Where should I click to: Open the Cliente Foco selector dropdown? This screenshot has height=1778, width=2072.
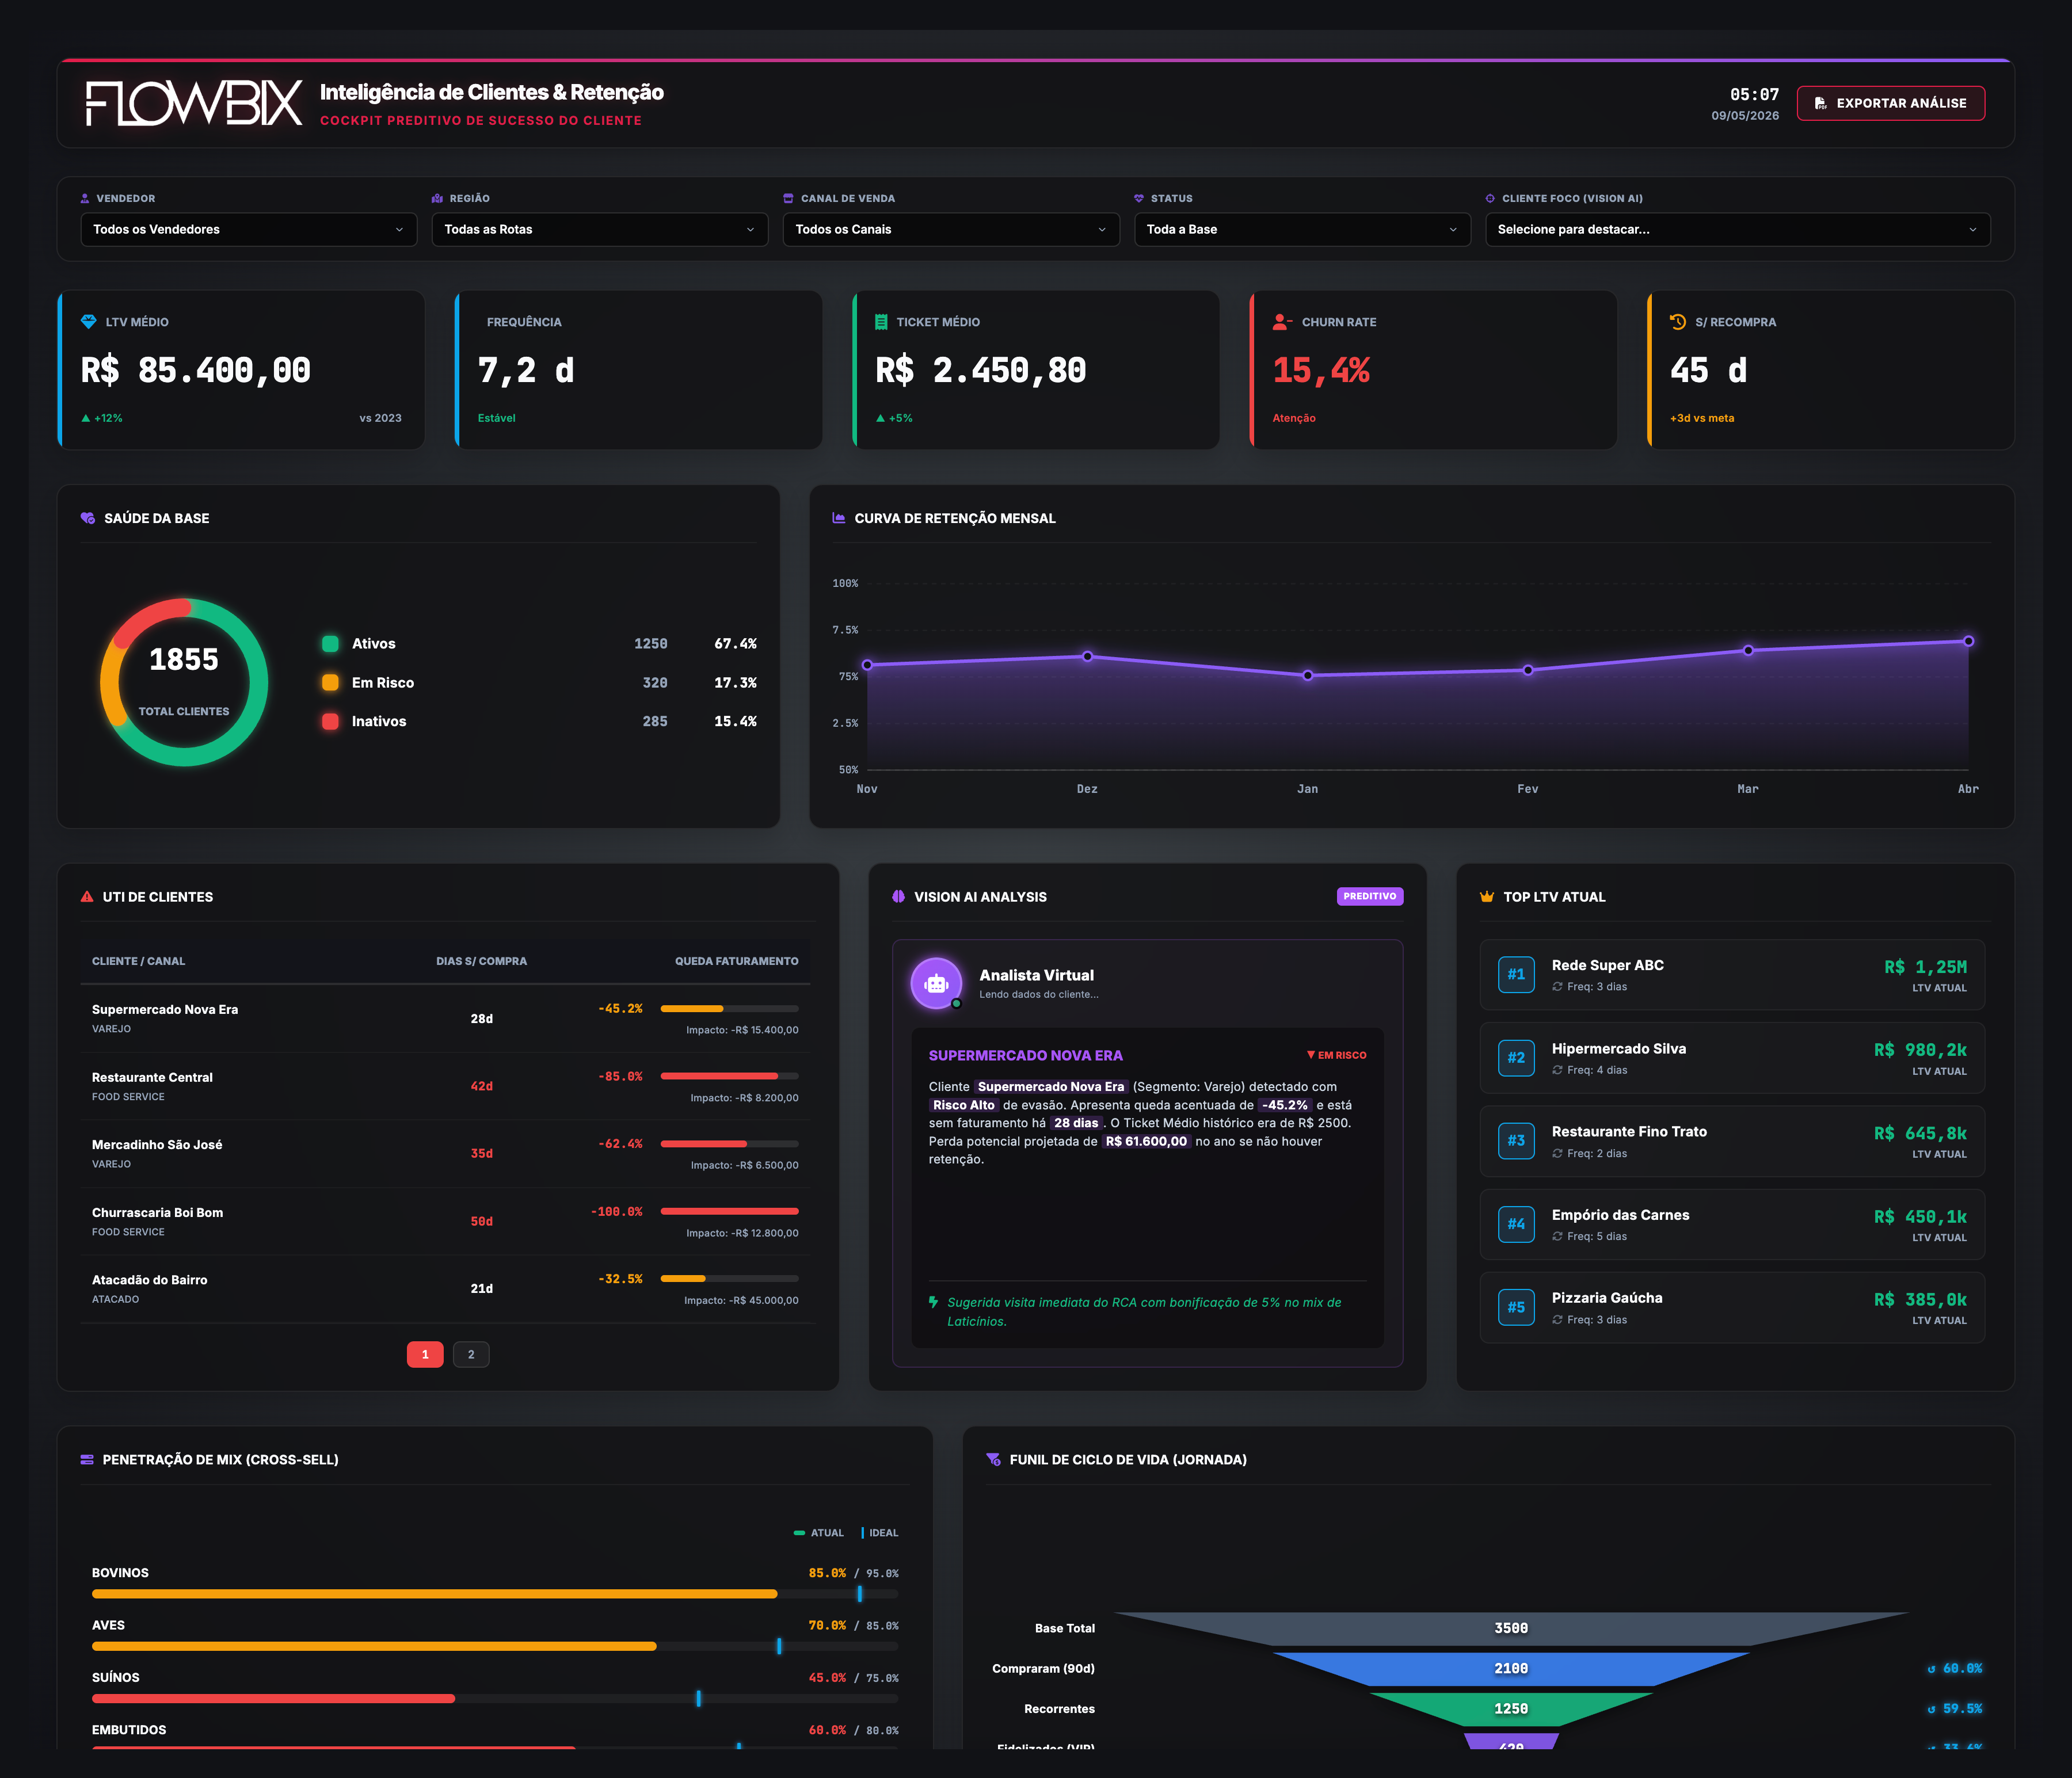1737,229
